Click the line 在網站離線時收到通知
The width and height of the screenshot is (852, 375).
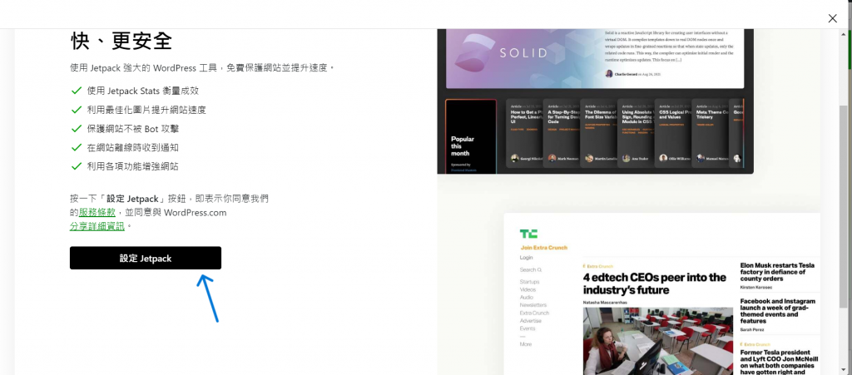(x=132, y=147)
